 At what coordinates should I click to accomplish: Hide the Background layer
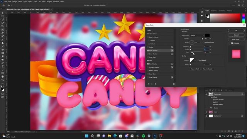point(206,116)
